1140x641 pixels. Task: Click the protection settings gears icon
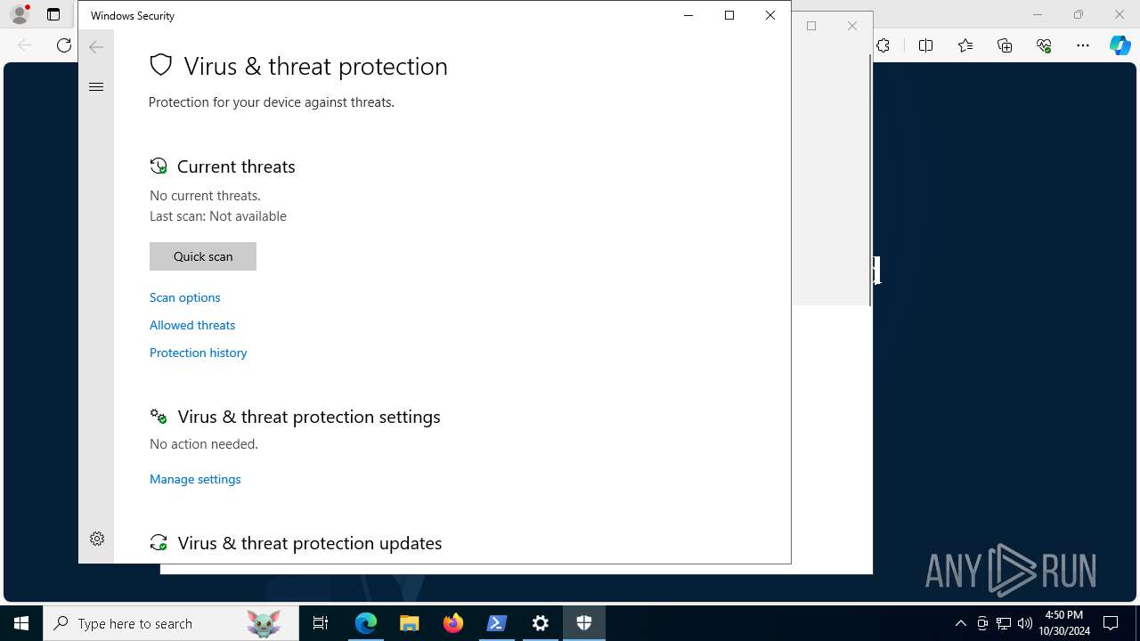[159, 416]
